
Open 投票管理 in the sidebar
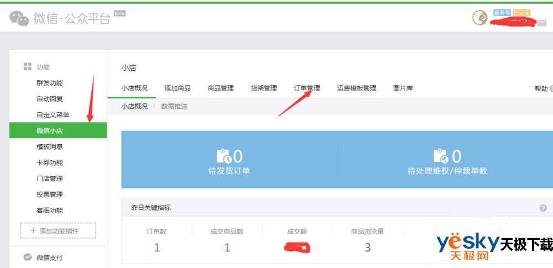click(x=50, y=195)
